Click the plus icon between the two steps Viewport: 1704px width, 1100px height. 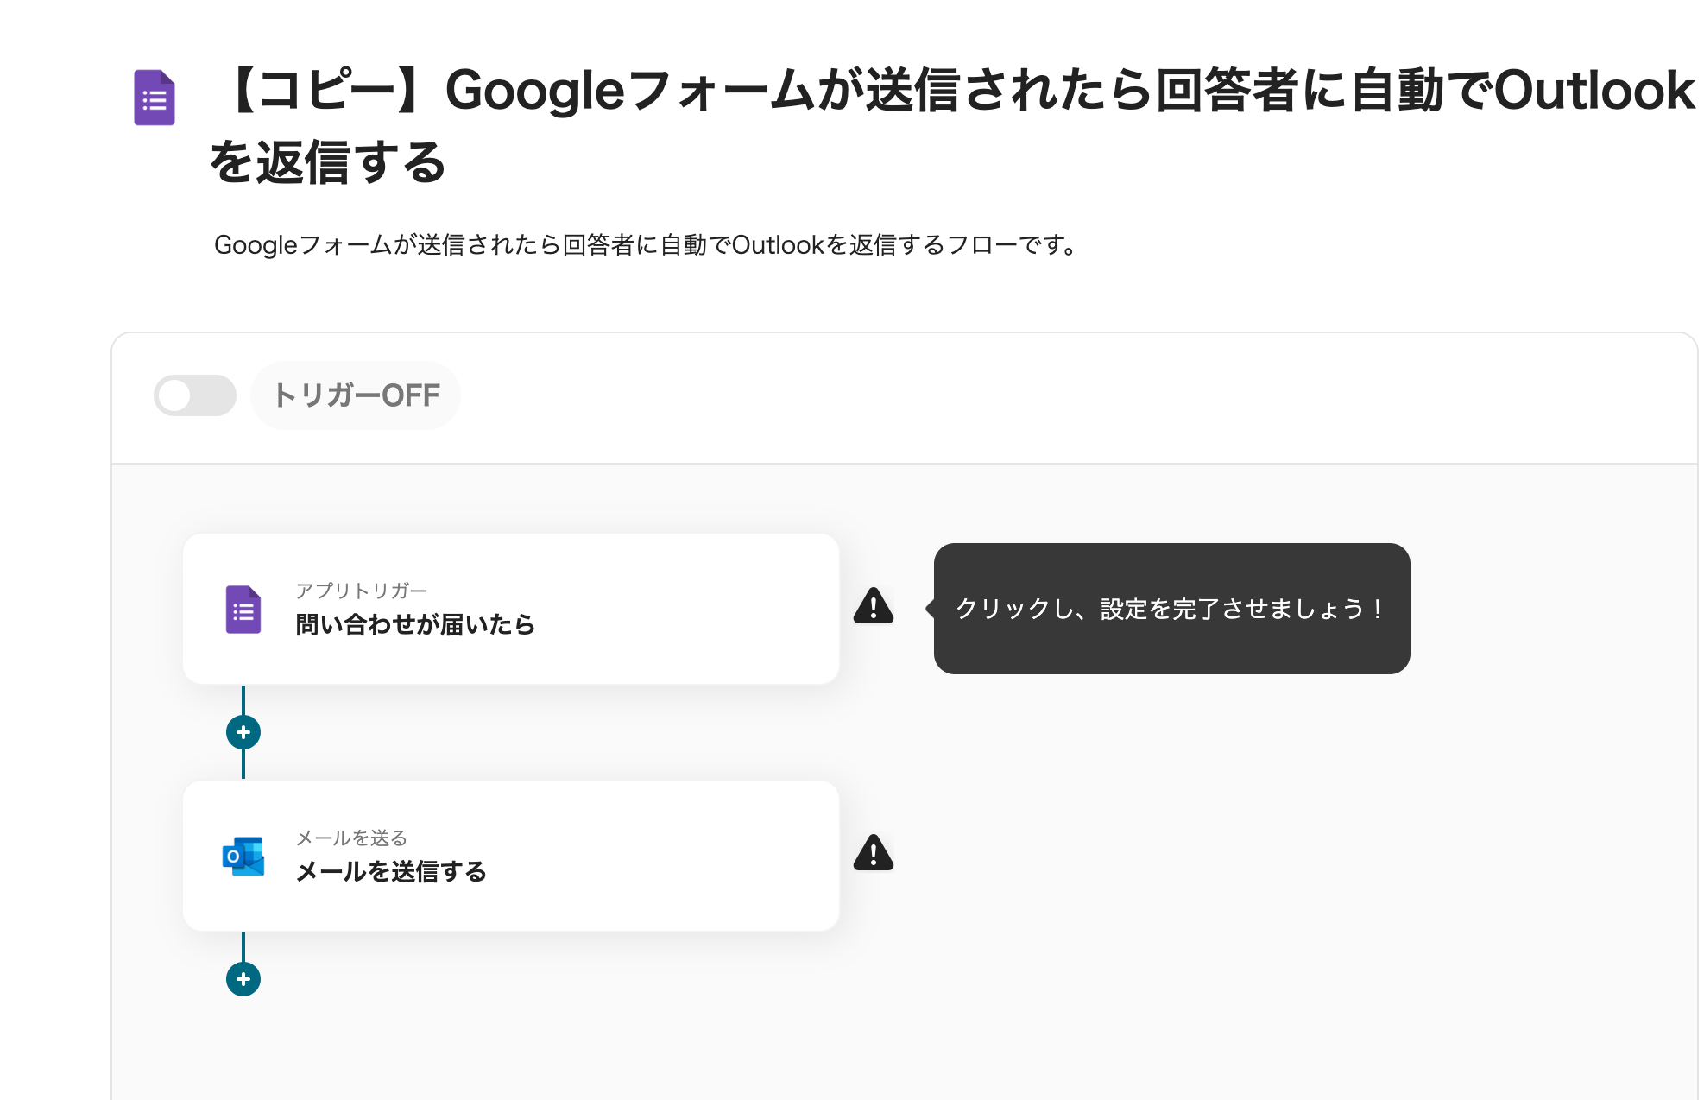[x=244, y=732]
